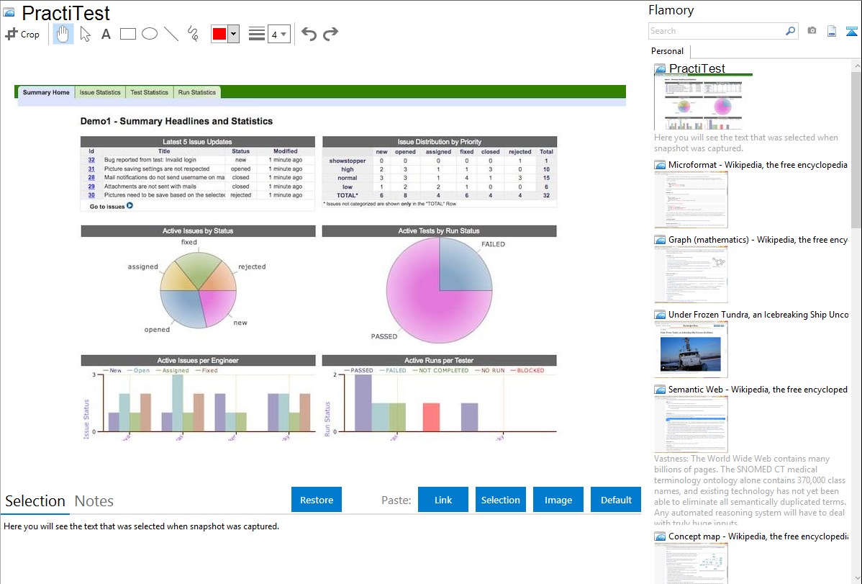Open Semantic Web snapshot title

(x=758, y=389)
